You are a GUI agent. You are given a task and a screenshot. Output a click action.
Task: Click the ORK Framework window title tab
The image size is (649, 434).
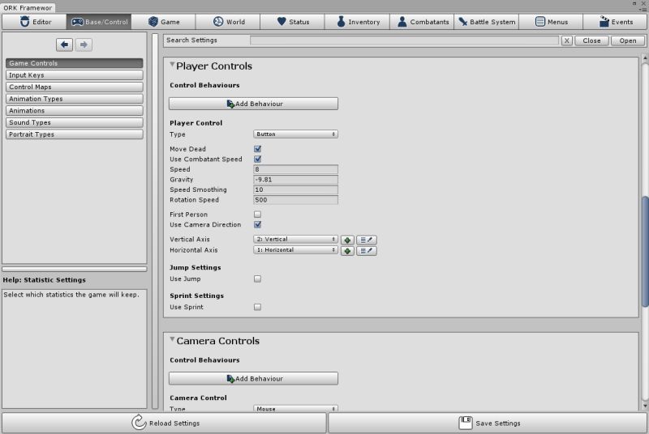click(28, 8)
